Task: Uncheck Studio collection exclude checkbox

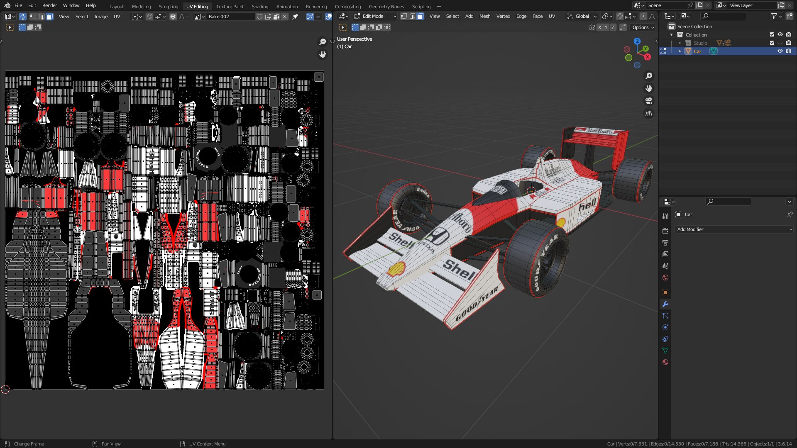Action: (x=772, y=43)
